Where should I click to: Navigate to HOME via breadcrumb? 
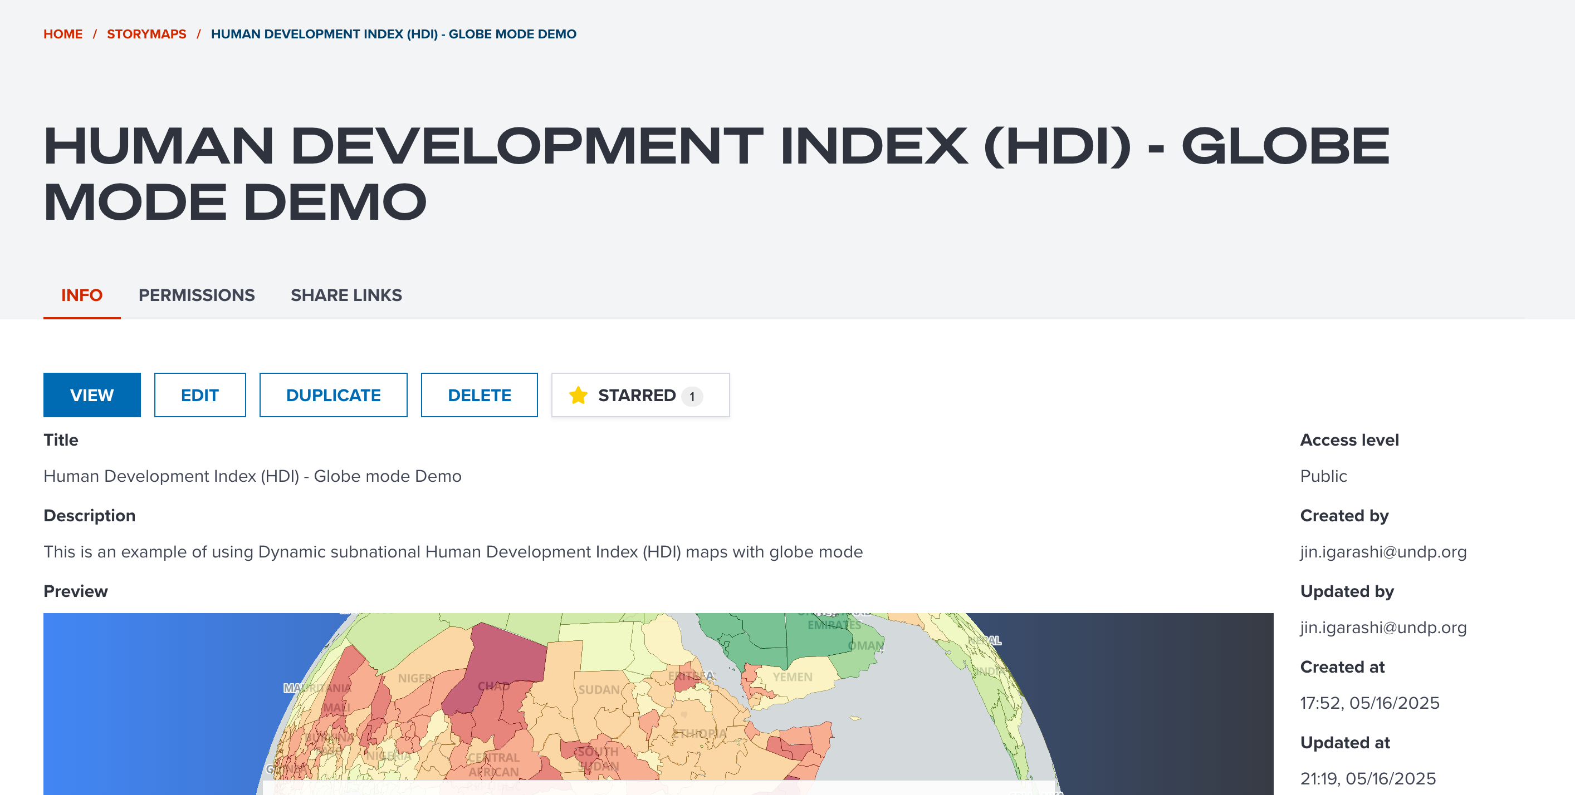pos(63,33)
